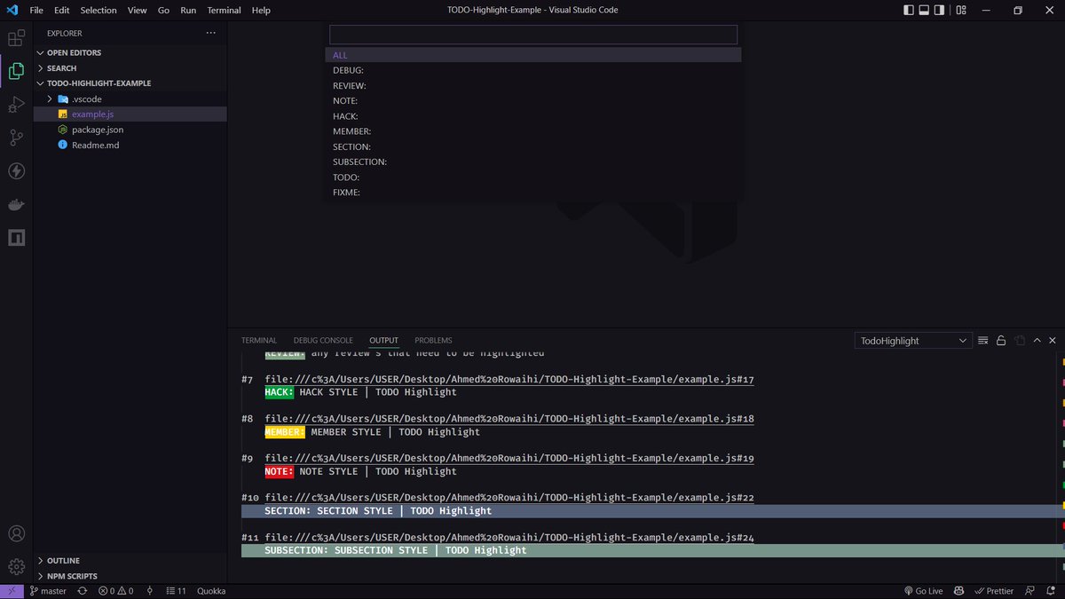Expand the NPM Scripts section
Image resolution: width=1065 pixels, height=599 pixels.
[130, 576]
